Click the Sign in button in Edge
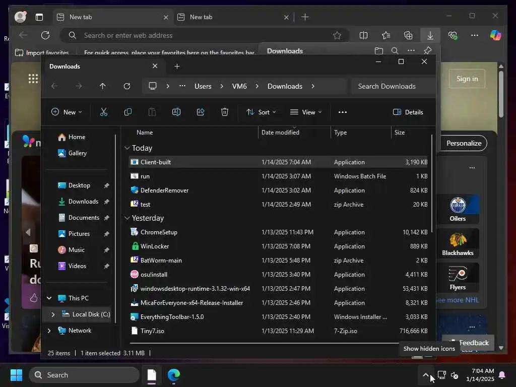516x387 pixels. [467, 79]
